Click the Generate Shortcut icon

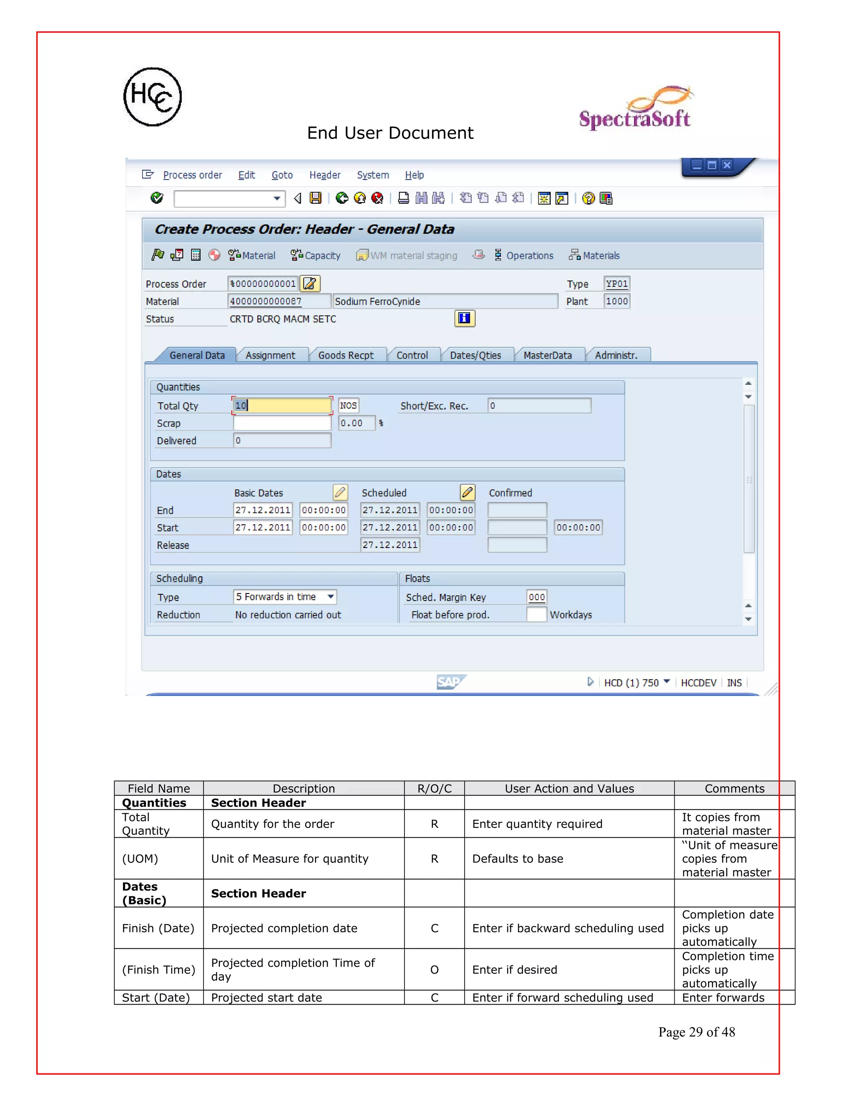tap(562, 198)
